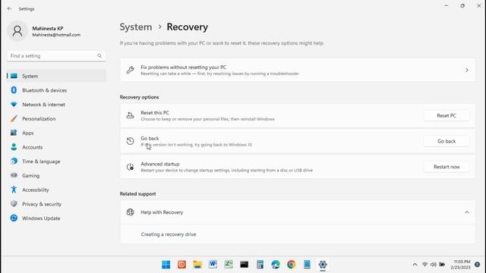This screenshot has height=273, width=486.
Task: Click the search magnifier icon
Action: pos(99,55)
